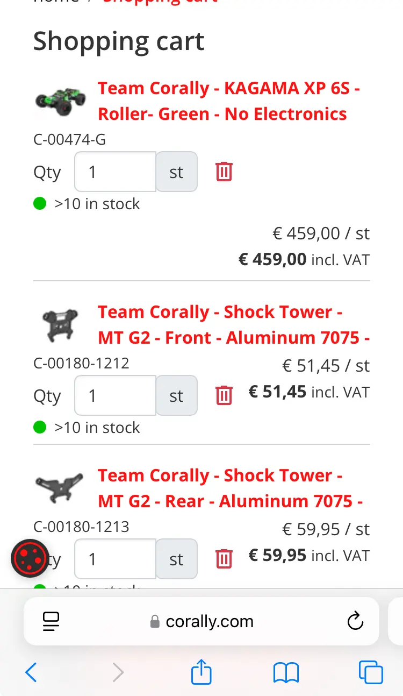Edit quantity for item C-00180-1212
Screen dimensions: 403x696
click(116, 395)
